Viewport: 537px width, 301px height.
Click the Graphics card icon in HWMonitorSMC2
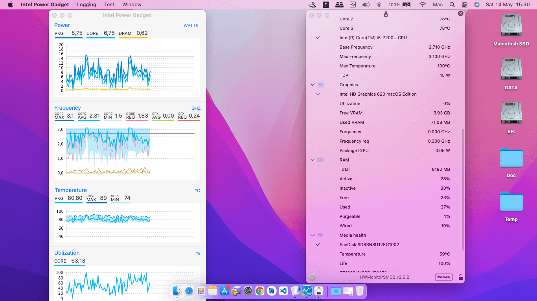click(x=320, y=84)
